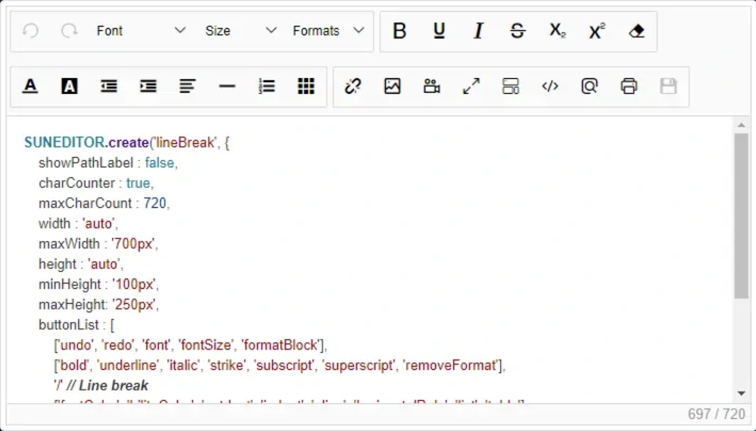Click the Remove Format eraser icon
Image resolution: width=756 pixels, height=431 pixels.
(x=636, y=31)
